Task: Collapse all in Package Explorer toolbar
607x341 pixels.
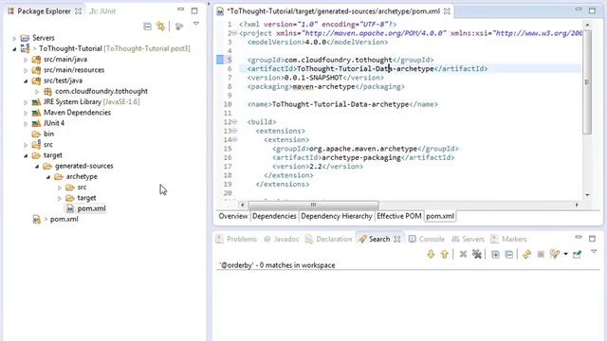Action: coord(147,27)
